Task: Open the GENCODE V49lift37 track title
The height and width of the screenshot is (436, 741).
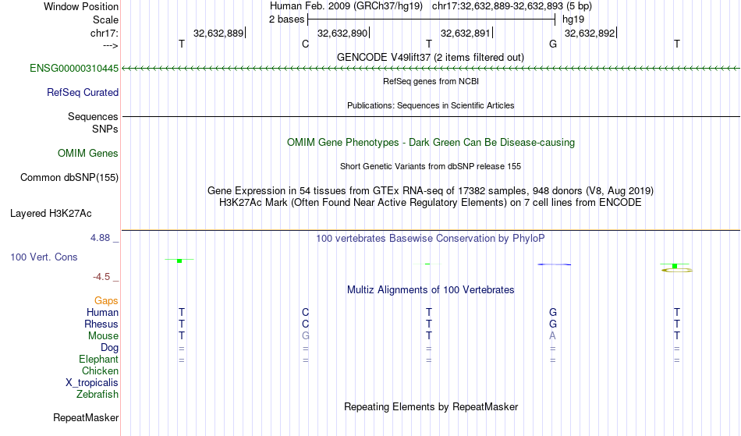Action: coord(431,57)
